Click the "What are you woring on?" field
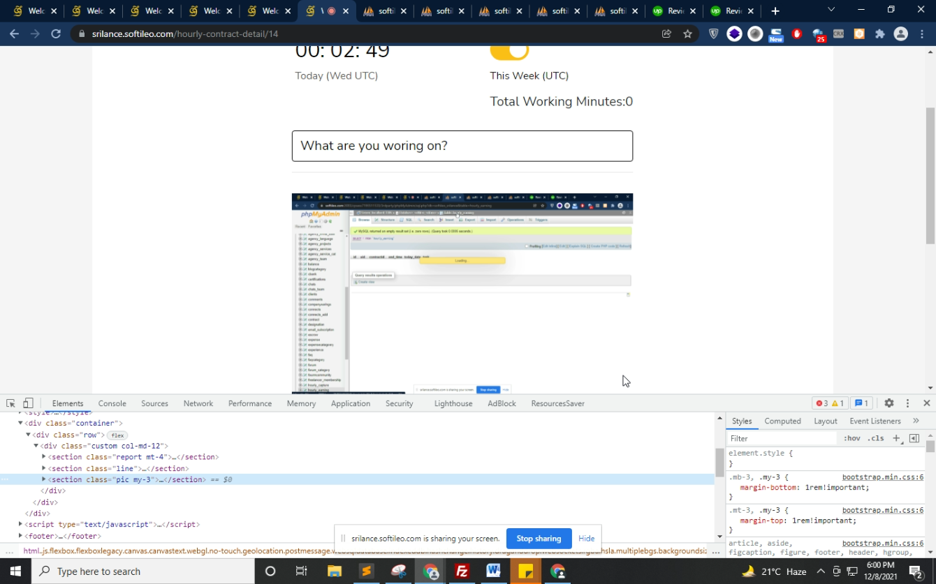The image size is (936, 584). point(462,146)
